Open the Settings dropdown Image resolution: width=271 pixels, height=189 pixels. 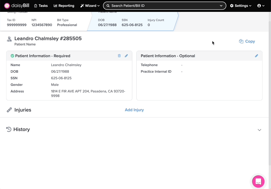tap(241, 6)
